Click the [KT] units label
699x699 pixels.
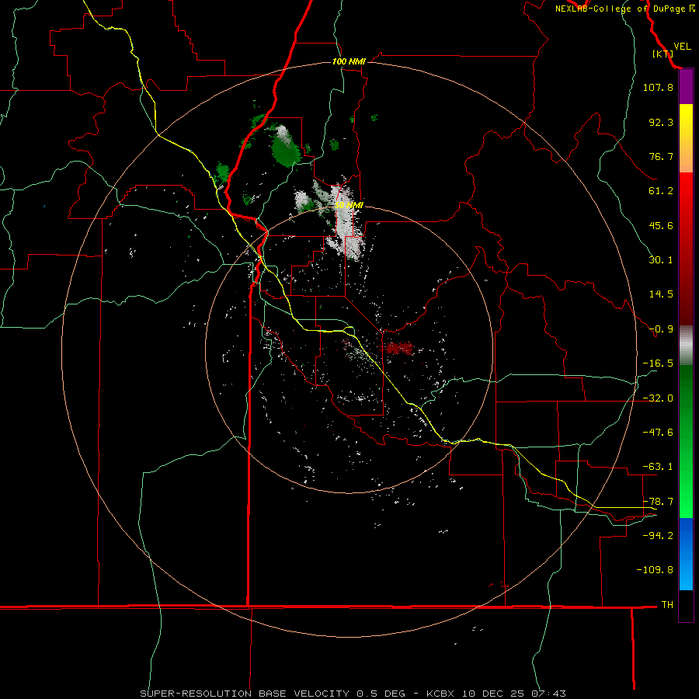662,54
